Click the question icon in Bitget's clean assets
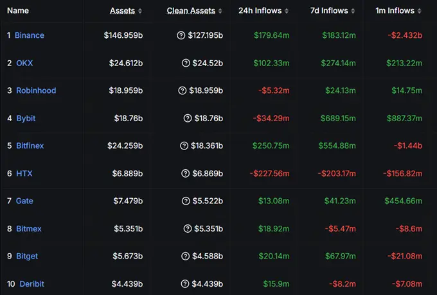The width and height of the screenshot is (437, 295). (186, 256)
